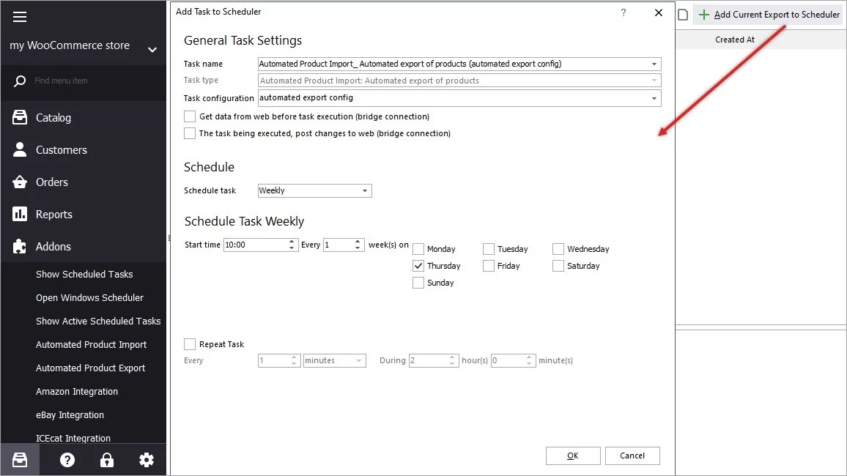Screen dimensions: 847x476
Task: Click the help question-mark icon at bottom
Action: [67, 460]
